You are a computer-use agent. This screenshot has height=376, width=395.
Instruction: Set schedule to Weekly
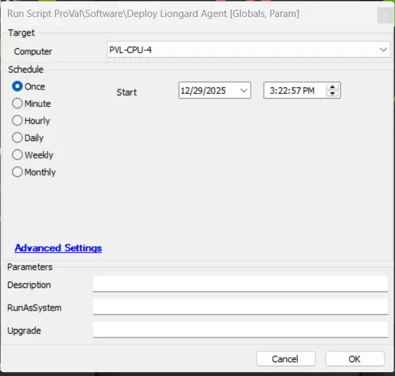coord(18,155)
